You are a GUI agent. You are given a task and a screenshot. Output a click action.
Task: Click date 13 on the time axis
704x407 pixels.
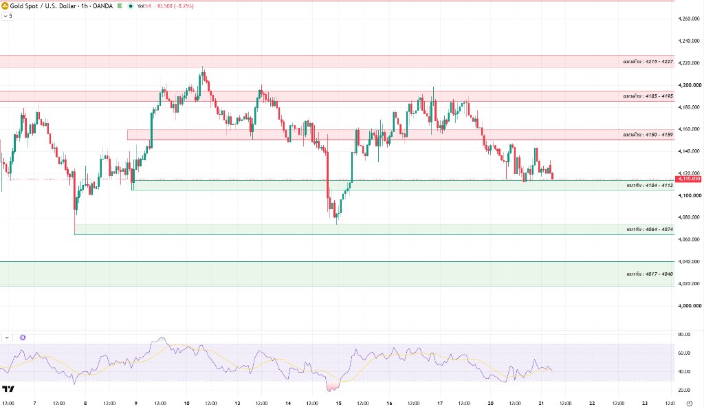pos(237,404)
